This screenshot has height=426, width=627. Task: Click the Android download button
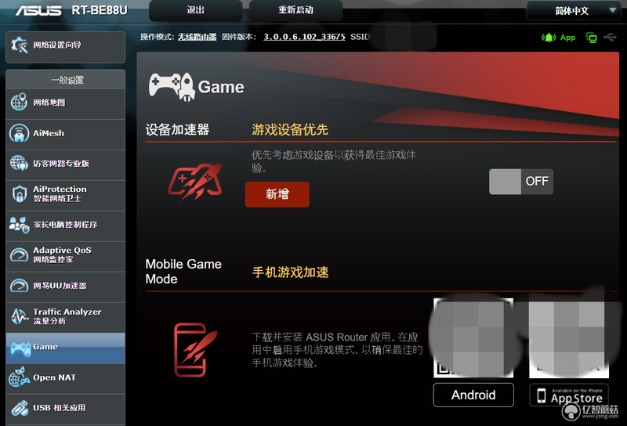pyautogui.click(x=473, y=395)
